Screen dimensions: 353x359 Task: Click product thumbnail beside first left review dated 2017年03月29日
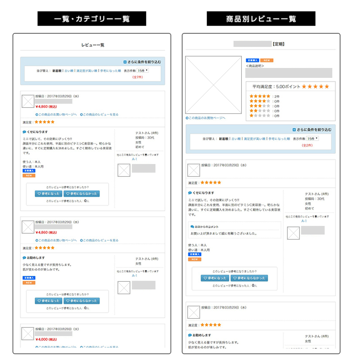click(28, 101)
